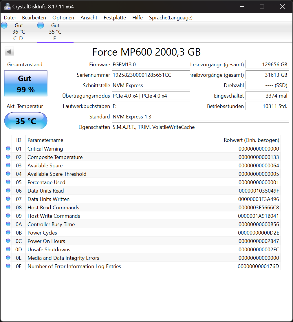The image size is (293, 322).
Task: Click the previous disk arrow button
Action: tap(9, 51)
